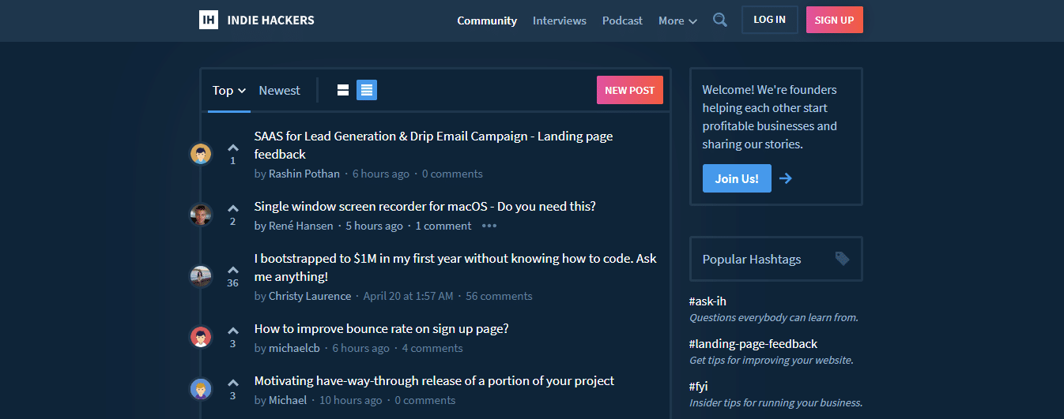Switch to the compact list view

click(367, 90)
